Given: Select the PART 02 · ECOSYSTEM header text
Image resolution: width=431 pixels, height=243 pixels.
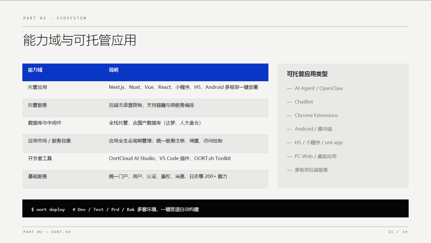Looking at the screenshot, I should click(x=55, y=18).
